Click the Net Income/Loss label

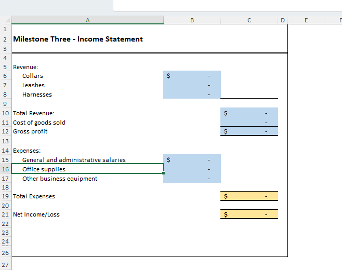36,214
